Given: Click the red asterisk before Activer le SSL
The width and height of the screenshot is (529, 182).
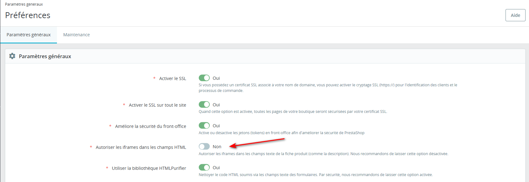Looking at the screenshot, I should (154, 78).
